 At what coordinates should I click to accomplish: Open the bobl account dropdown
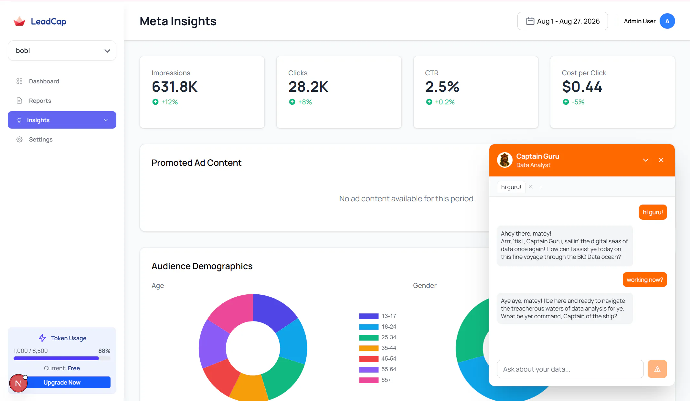[x=62, y=51]
